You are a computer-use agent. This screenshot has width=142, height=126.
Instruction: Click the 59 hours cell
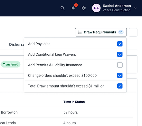click(x=71, y=112)
